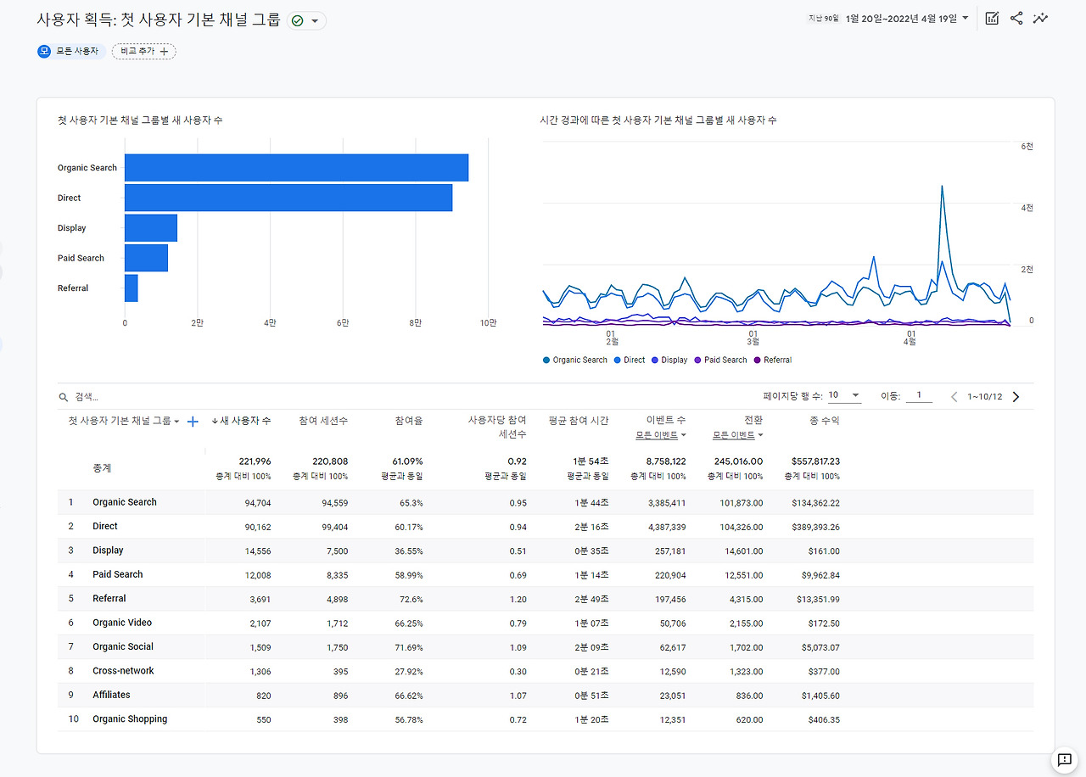
Task: Sort by the 총 수익 column header
Action: 823,421
